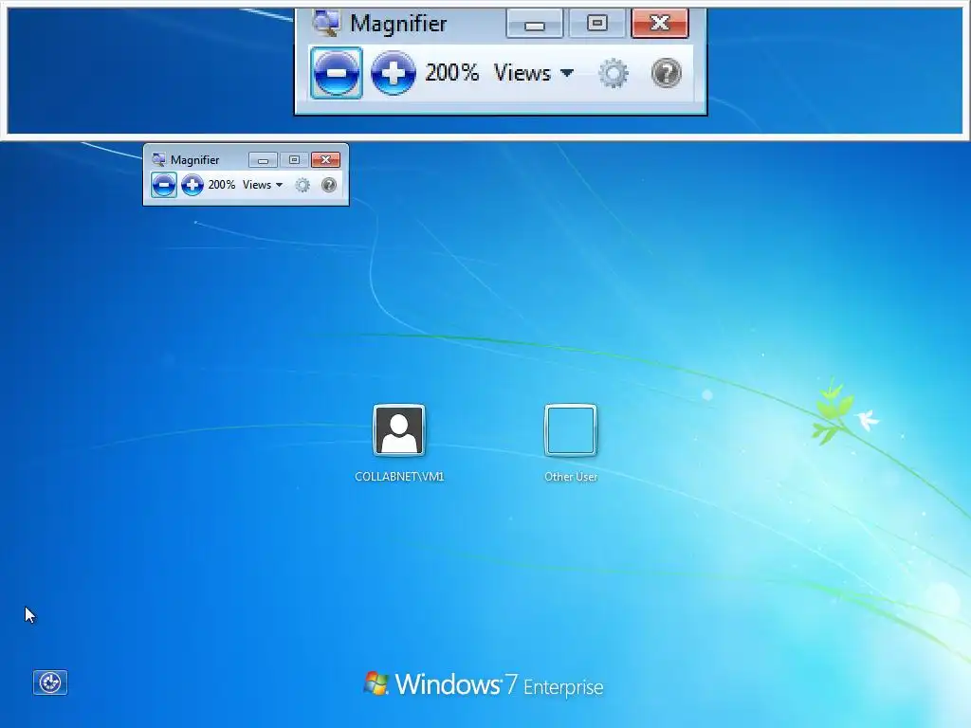Zoom out with the minus button in small Magnifier window
This screenshot has height=728, width=971.
(163, 185)
